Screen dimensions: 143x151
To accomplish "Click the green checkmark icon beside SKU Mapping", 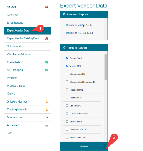I will 47,70.
